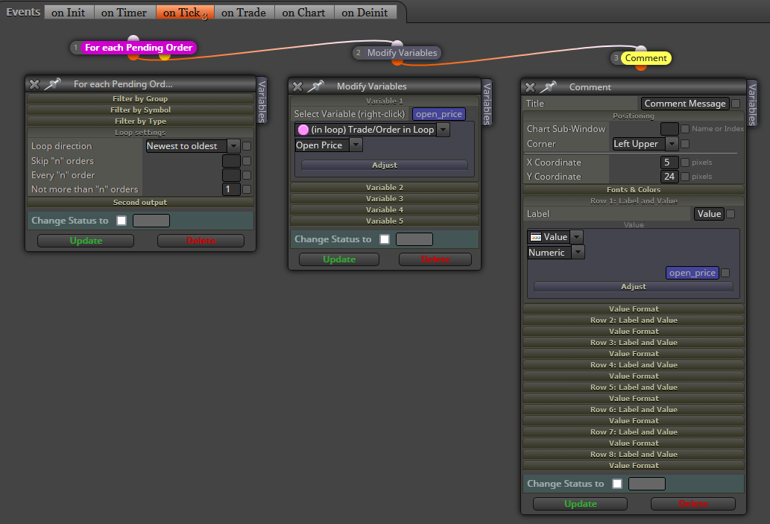Click the input connector atop Comment node

[x=641, y=48]
